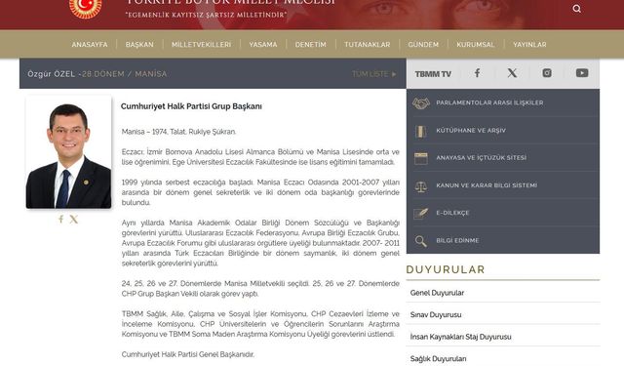This screenshot has width=624, height=366.
Task: Open the Instagram icon in the social bar
Action: [547, 73]
